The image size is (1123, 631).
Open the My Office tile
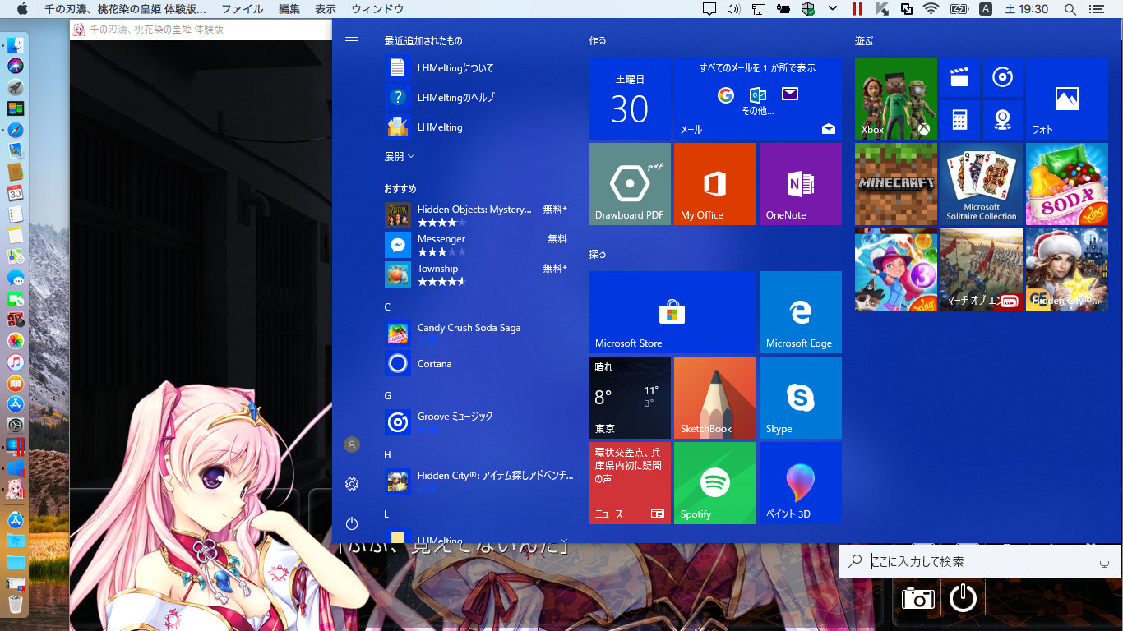pyautogui.click(x=715, y=184)
